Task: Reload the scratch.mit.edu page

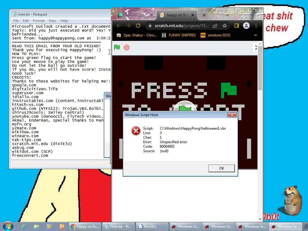Action: 138,26
